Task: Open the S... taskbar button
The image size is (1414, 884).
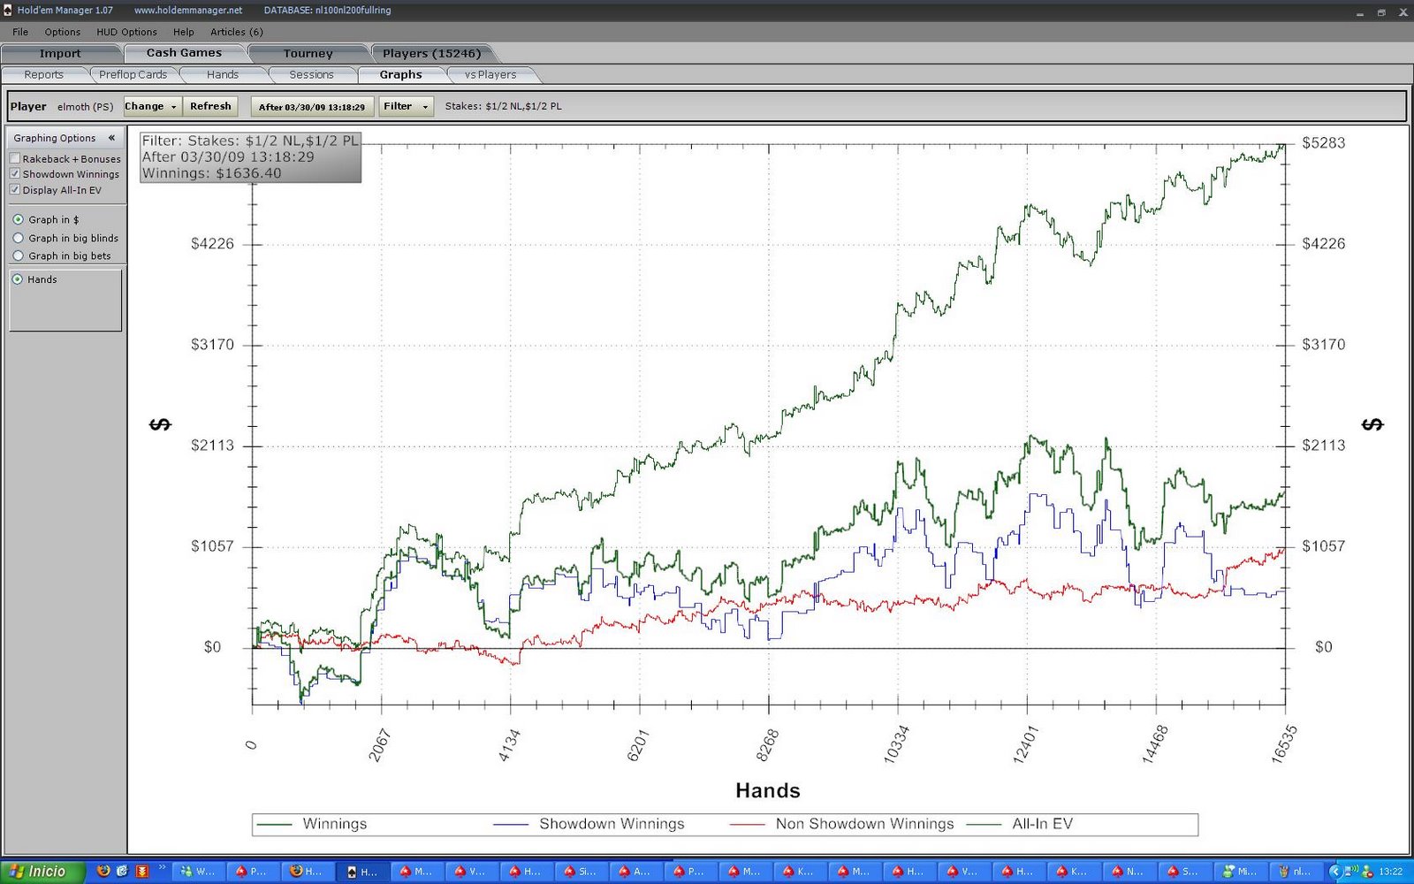Action: 1183,872
